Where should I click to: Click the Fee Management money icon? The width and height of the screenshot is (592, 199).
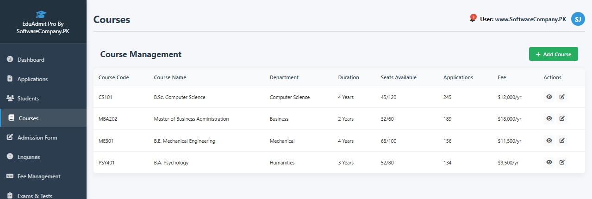click(x=10, y=176)
